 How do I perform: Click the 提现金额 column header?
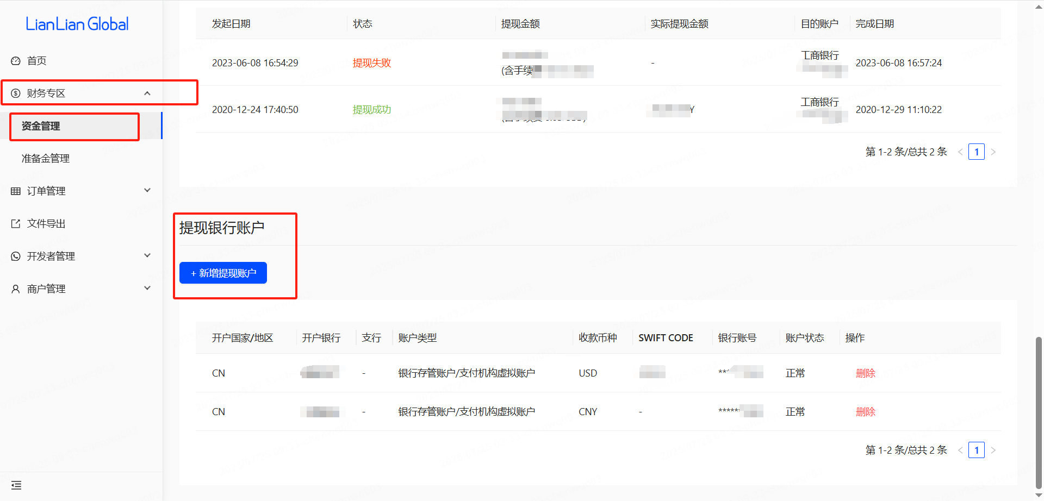520,24
